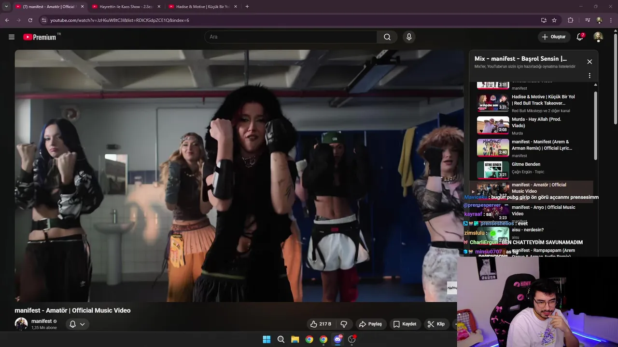Open Chrome extensions puzzle icon

[x=570, y=20]
